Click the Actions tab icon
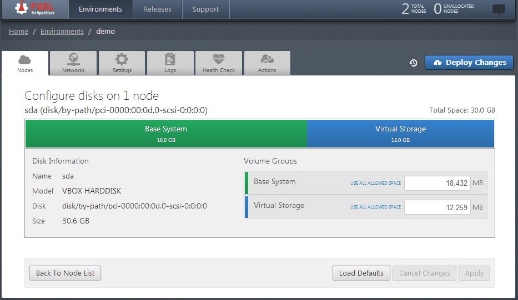This screenshot has width=518, height=300. point(267,59)
